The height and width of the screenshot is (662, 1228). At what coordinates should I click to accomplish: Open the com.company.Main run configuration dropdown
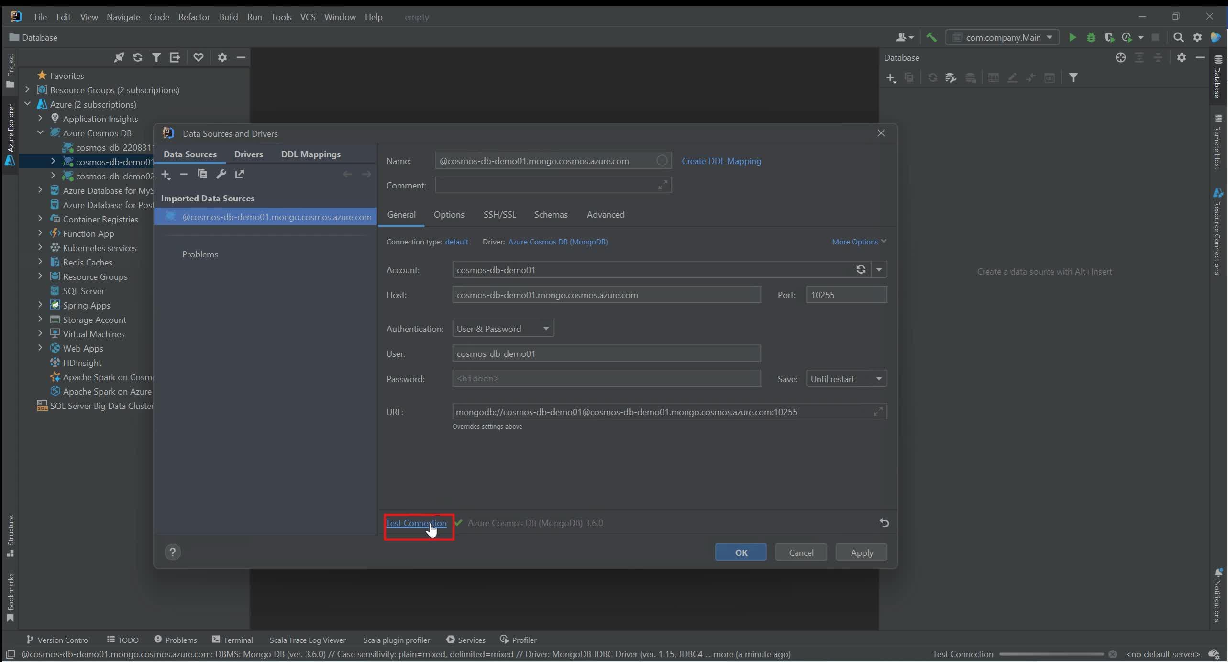tap(1002, 37)
